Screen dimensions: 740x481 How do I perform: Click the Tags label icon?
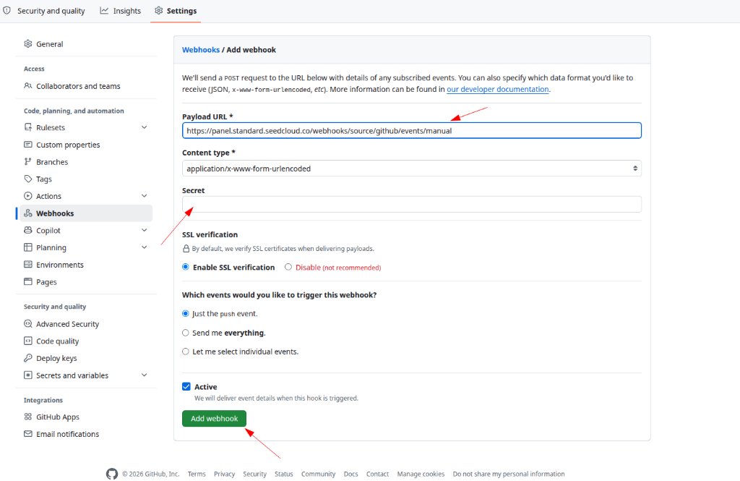point(28,179)
